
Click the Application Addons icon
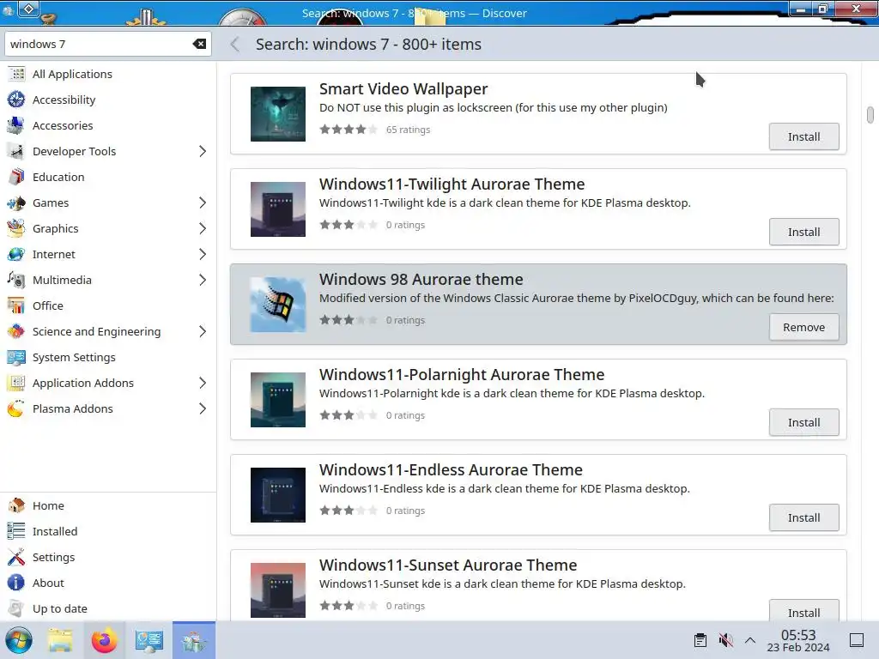tap(16, 384)
